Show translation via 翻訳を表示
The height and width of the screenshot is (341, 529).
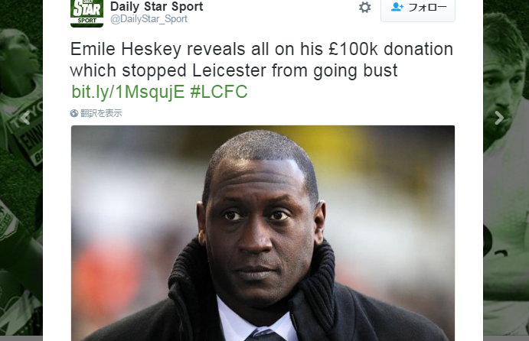pos(101,113)
